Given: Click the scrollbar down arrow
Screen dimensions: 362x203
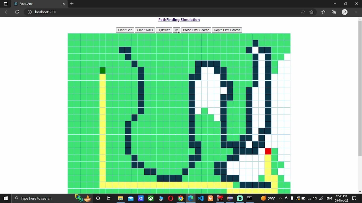Looking at the screenshot, I should click(360, 192).
